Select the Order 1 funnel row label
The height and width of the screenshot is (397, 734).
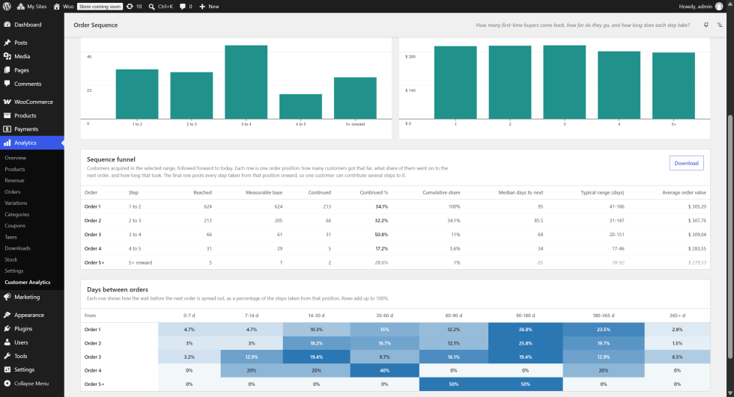point(92,206)
